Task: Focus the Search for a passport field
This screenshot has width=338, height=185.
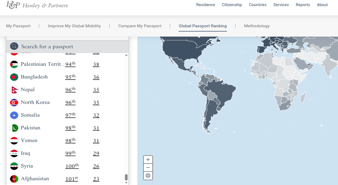Action: coord(68,46)
